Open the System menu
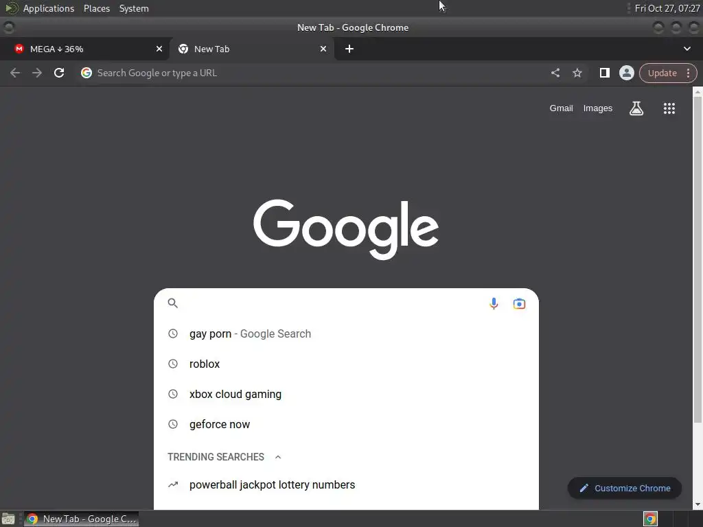703x527 pixels. (134, 8)
